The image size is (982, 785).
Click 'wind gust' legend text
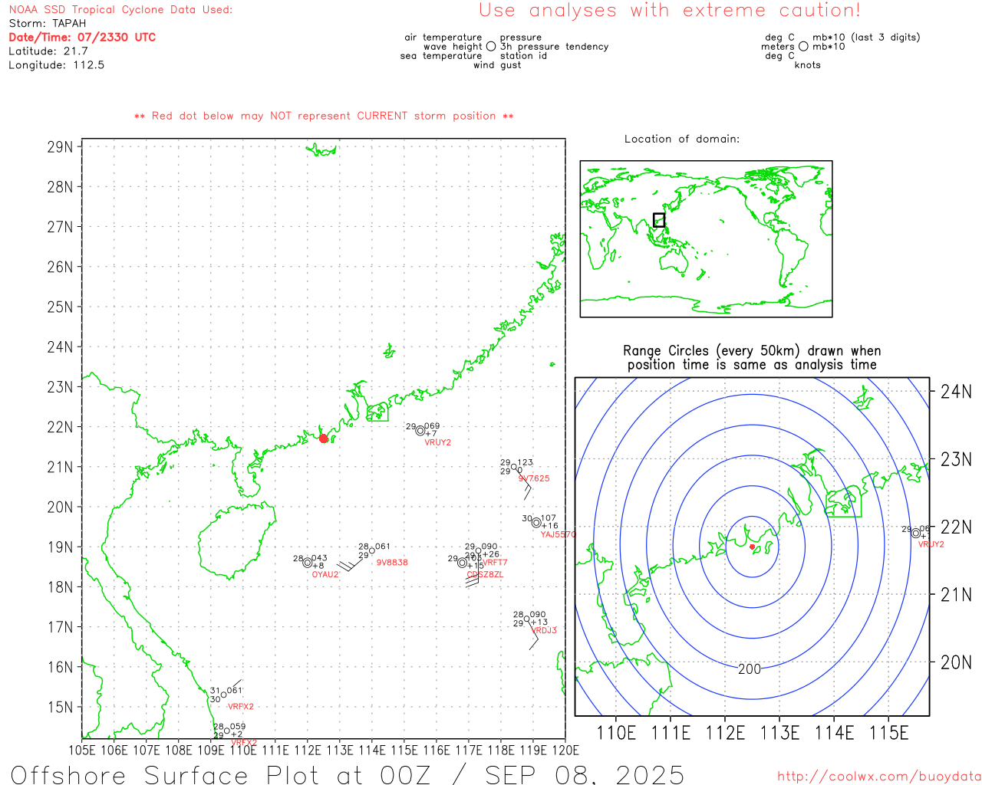497,65
